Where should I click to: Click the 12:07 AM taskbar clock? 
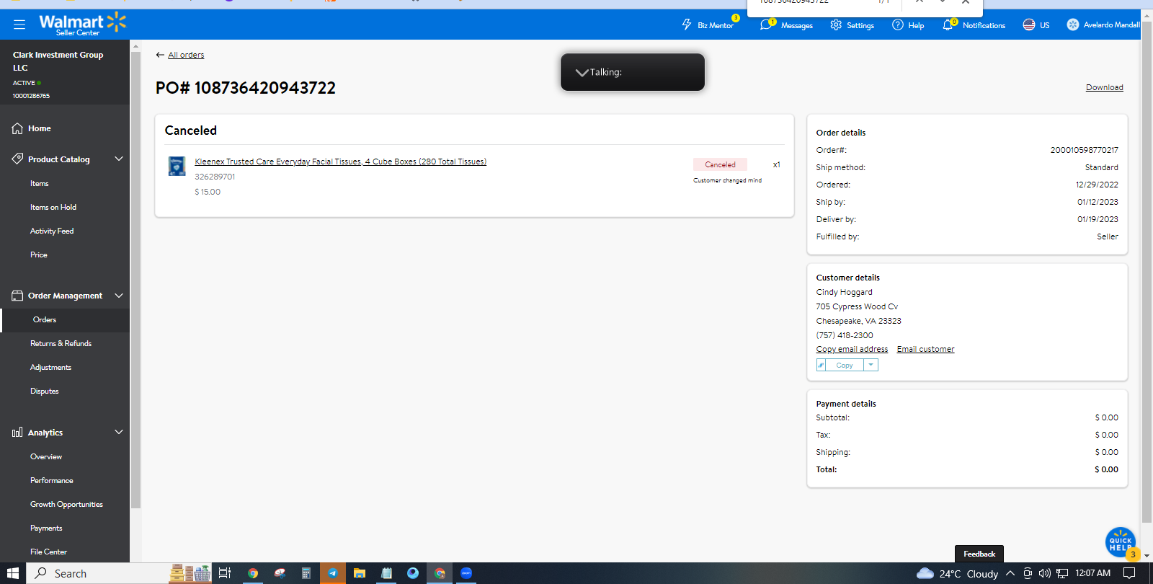[1093, 573]
